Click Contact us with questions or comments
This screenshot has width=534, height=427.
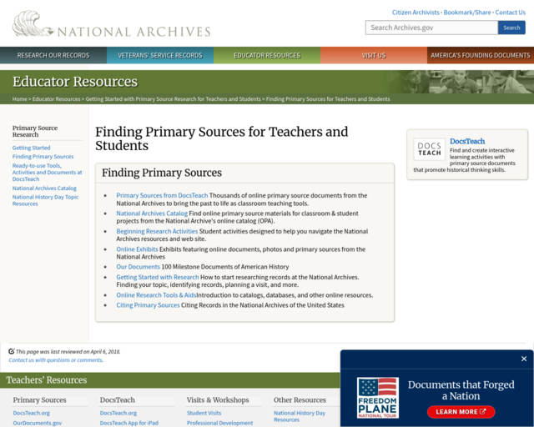point(56,360)
